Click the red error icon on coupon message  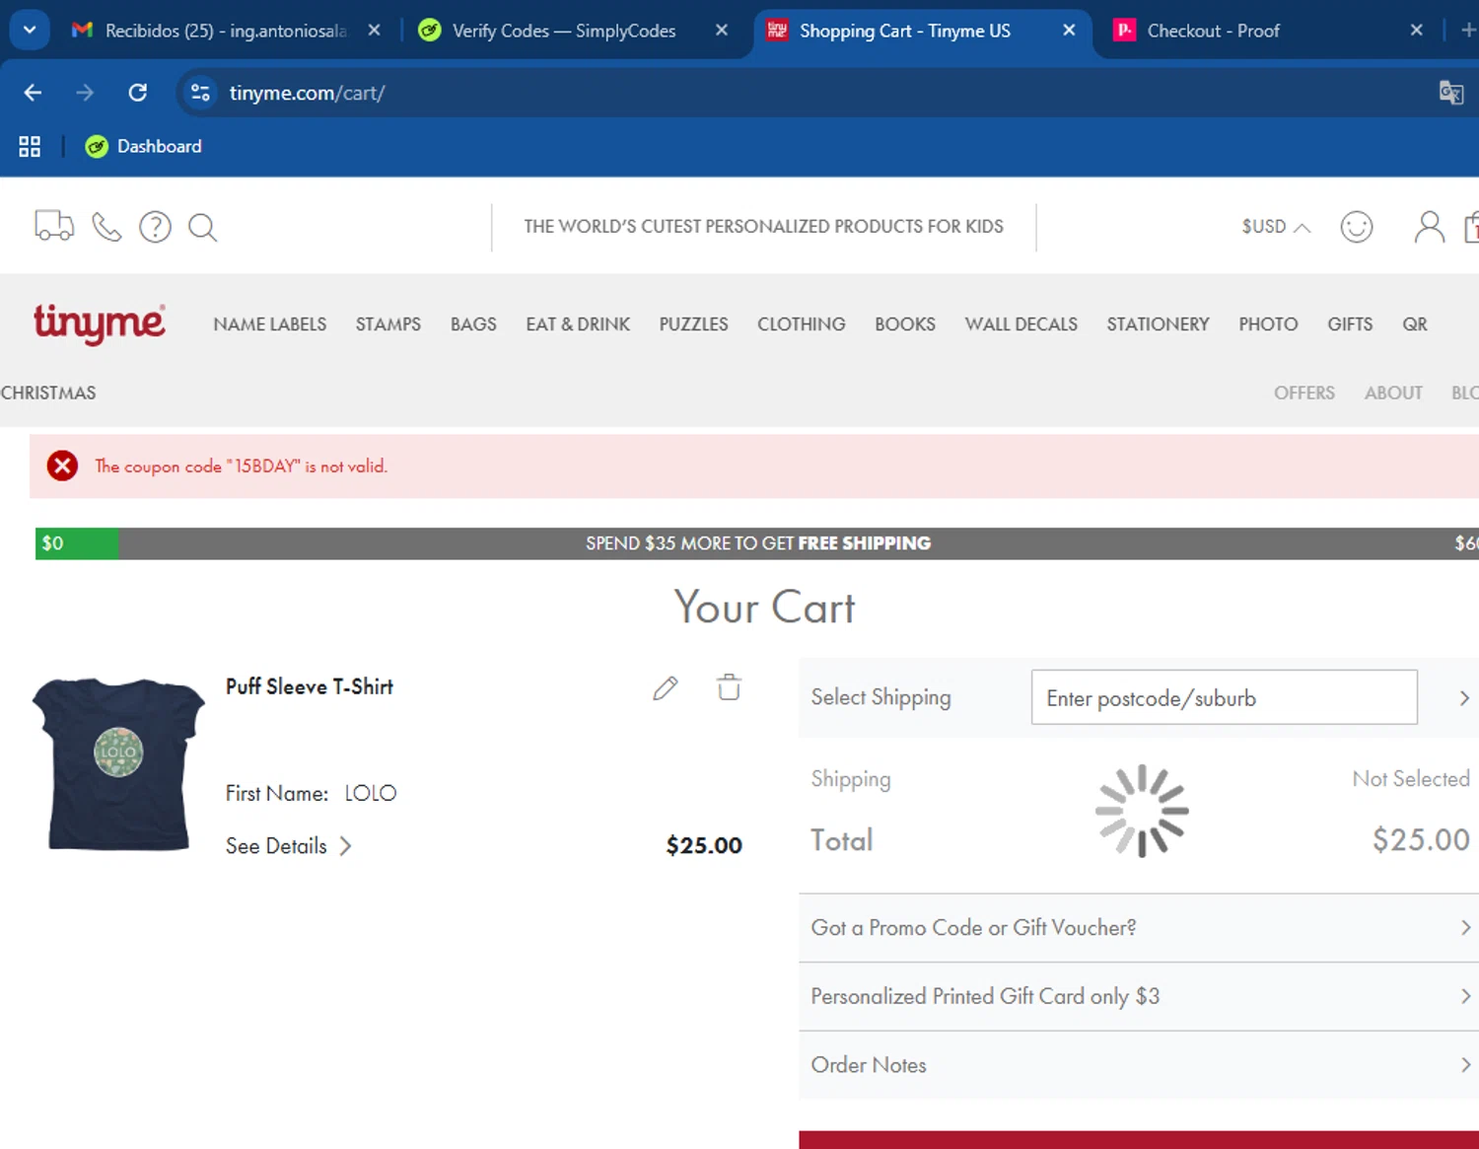pyautogui.click(x=62, y=466)
